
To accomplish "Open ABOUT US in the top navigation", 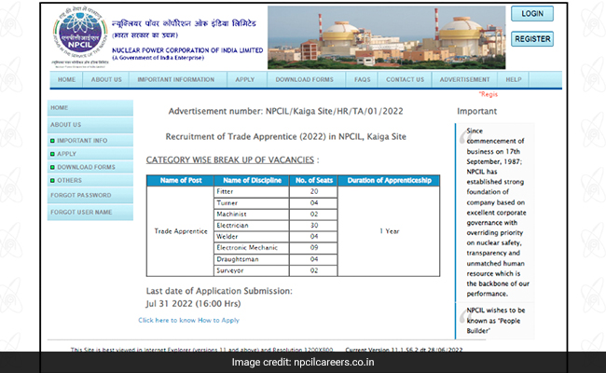I will pos(106,80).
